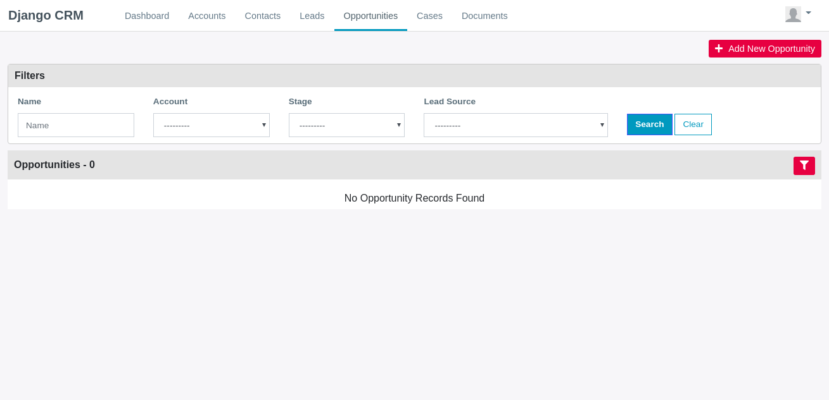Click the Filters panel header
The image size is (829, 400).
click(414, 76)
